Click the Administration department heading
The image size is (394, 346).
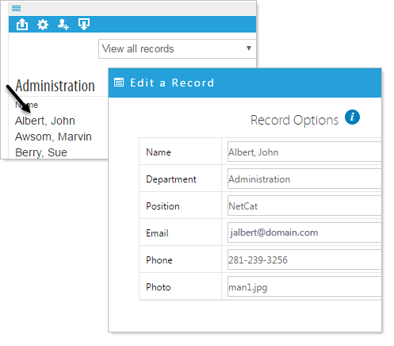(x=55, y=86)
